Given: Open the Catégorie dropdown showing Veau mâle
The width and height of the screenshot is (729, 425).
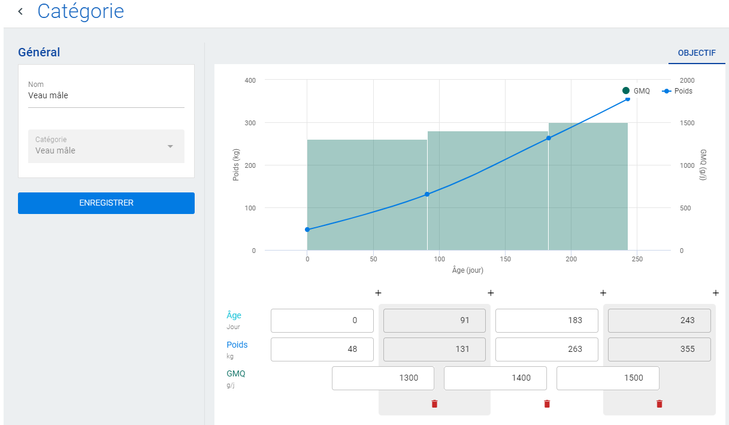Looking at the screenshot, I should [x=106, y=146].
